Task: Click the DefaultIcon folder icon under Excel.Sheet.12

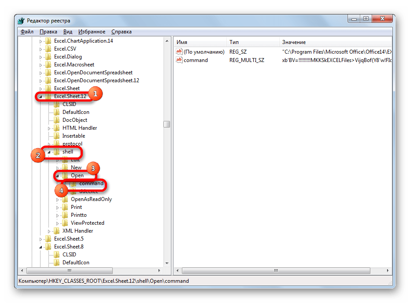Action: [56, 112]
